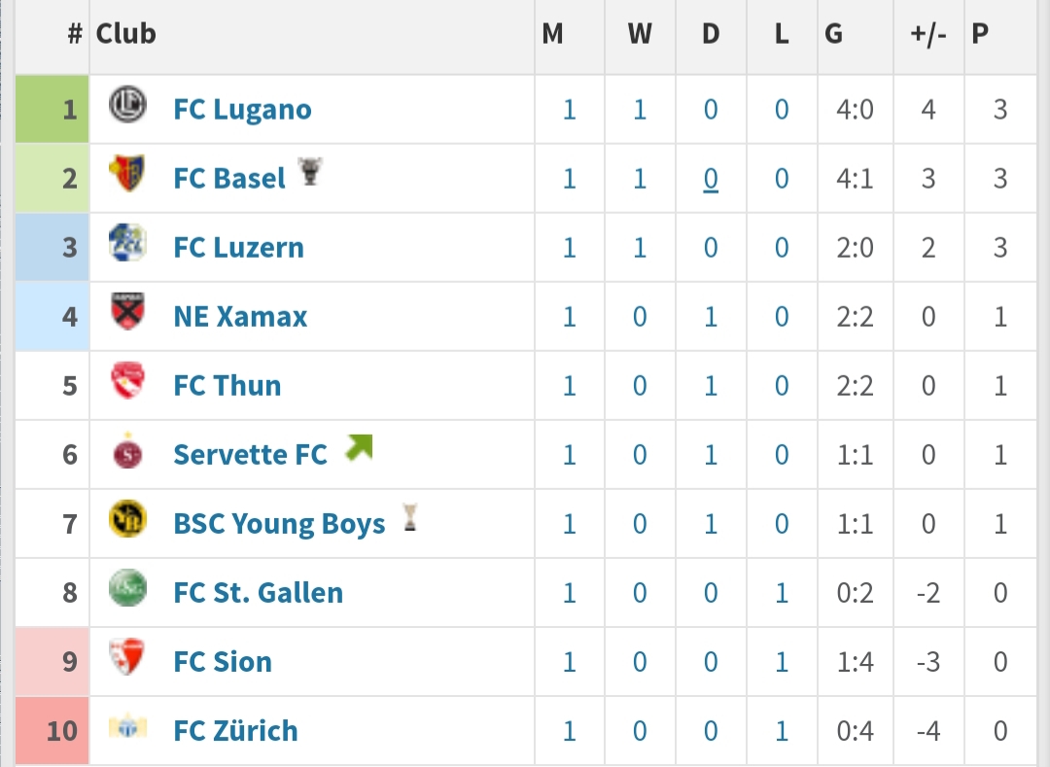Click the Servette FC club crest
1050x767 pixels.
[x=127, y=451]
